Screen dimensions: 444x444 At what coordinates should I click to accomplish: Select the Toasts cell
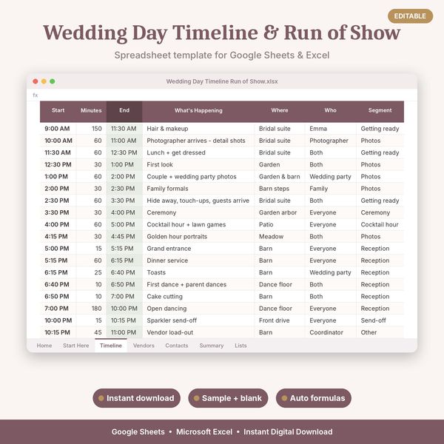click(x=198, y=272)
